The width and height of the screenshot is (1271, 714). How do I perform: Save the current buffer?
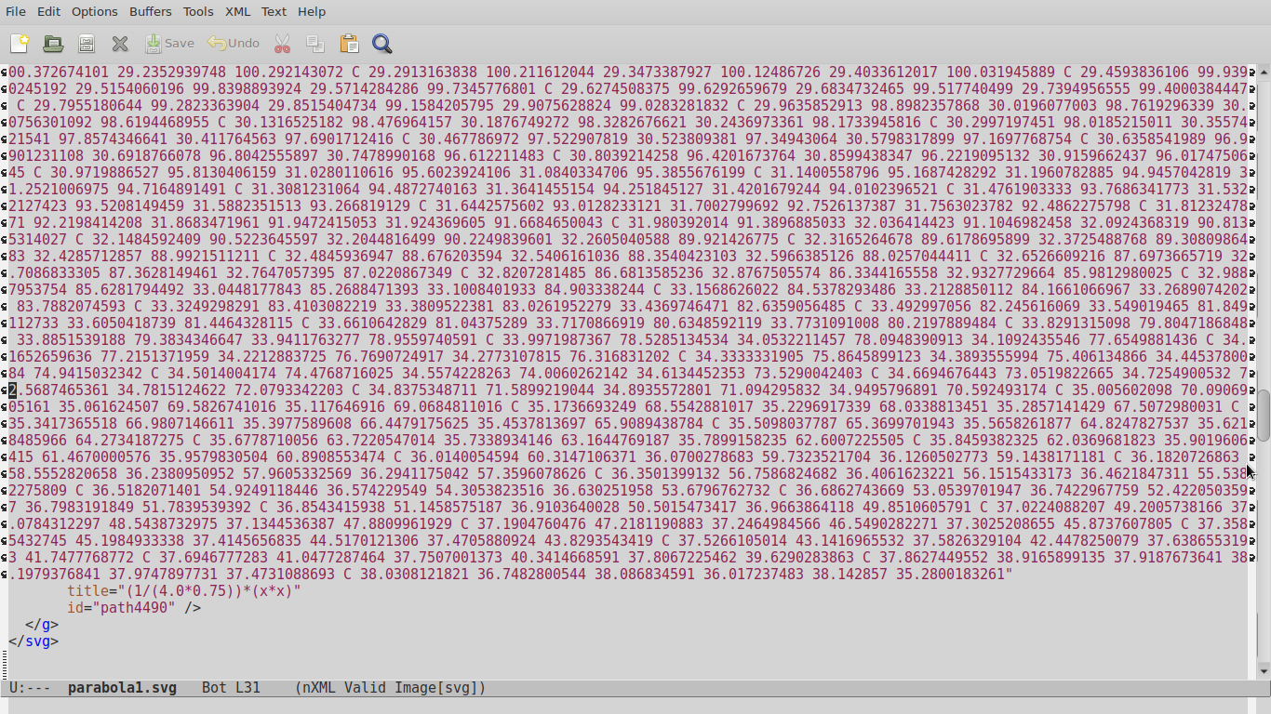click(x=169, y=44)
